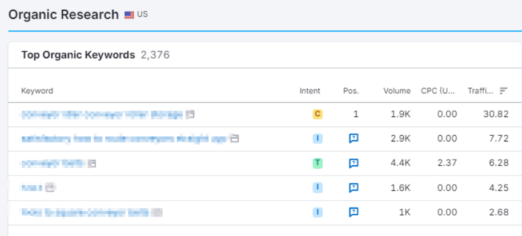The image size is (522, 236).
Task: Sort by the Pos. column header
Action: click(x=351, y=91)
